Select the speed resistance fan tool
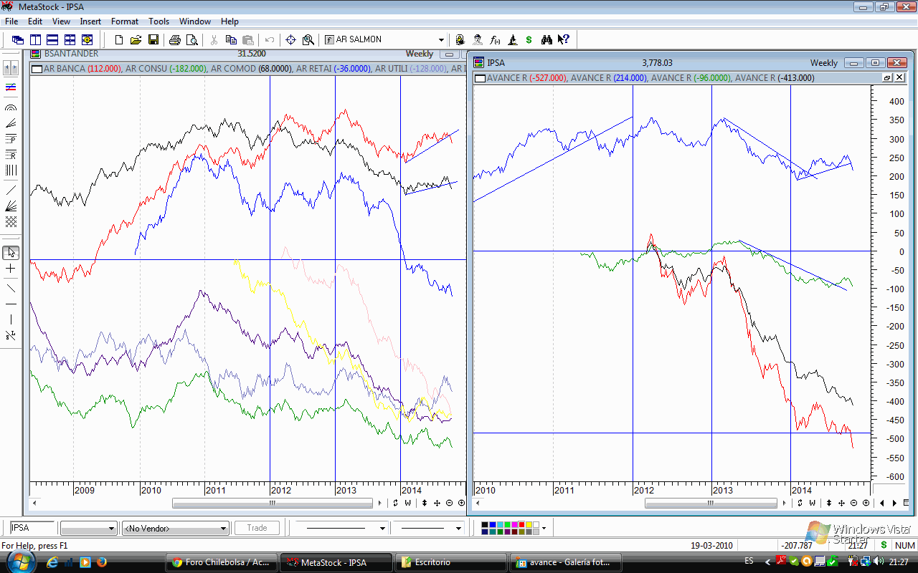918x573 pixels. click(11, 206)
